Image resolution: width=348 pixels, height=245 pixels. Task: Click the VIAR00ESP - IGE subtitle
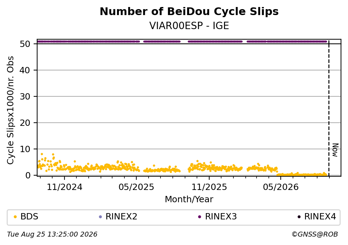coord(189,26)
